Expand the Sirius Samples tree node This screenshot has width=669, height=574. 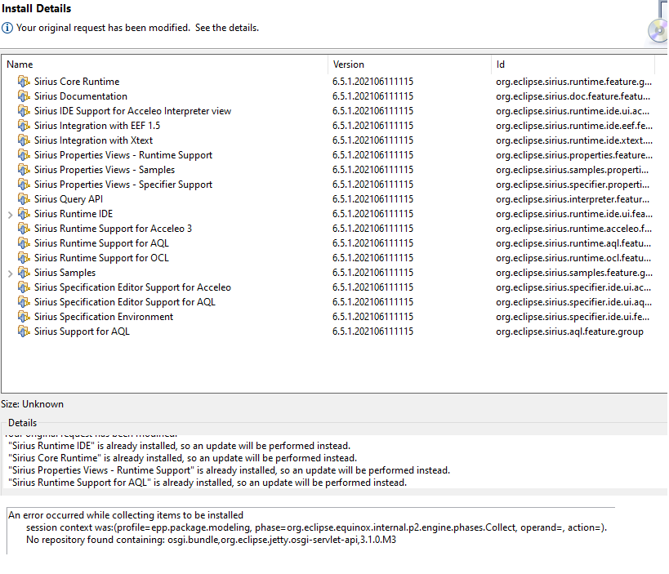[11, 274]
